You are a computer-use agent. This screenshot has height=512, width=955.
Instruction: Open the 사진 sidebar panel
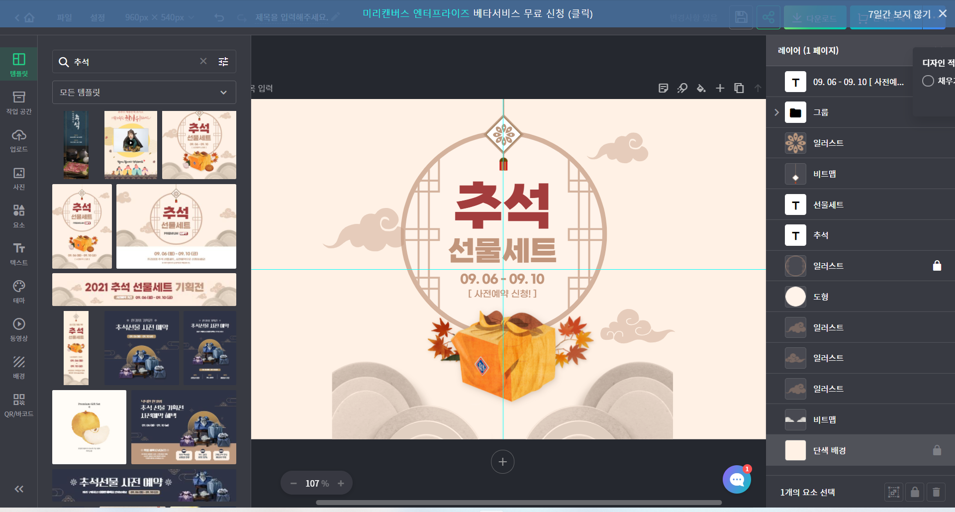[x=19, y=178]
